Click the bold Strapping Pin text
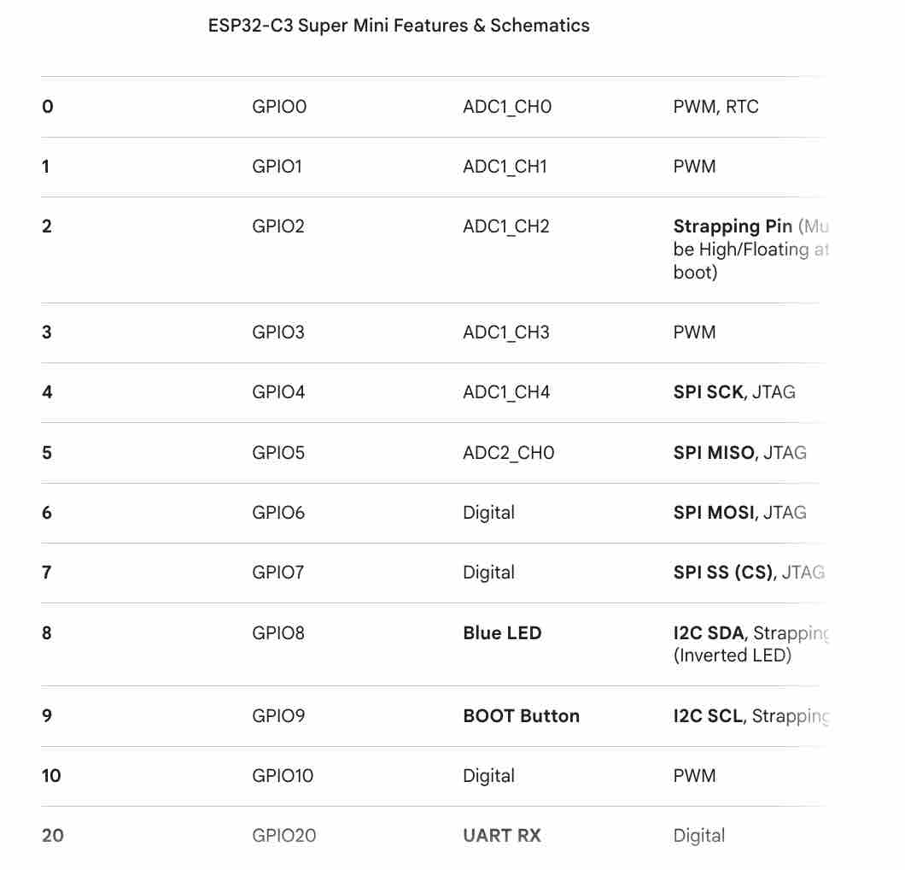The height and width of the screenshot is (870, 905). coord(733,226)
